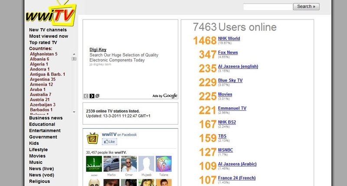Open New TV channels menu item
Image resolution: width=347 pixels, height=186 pixels.
point(48,30)
